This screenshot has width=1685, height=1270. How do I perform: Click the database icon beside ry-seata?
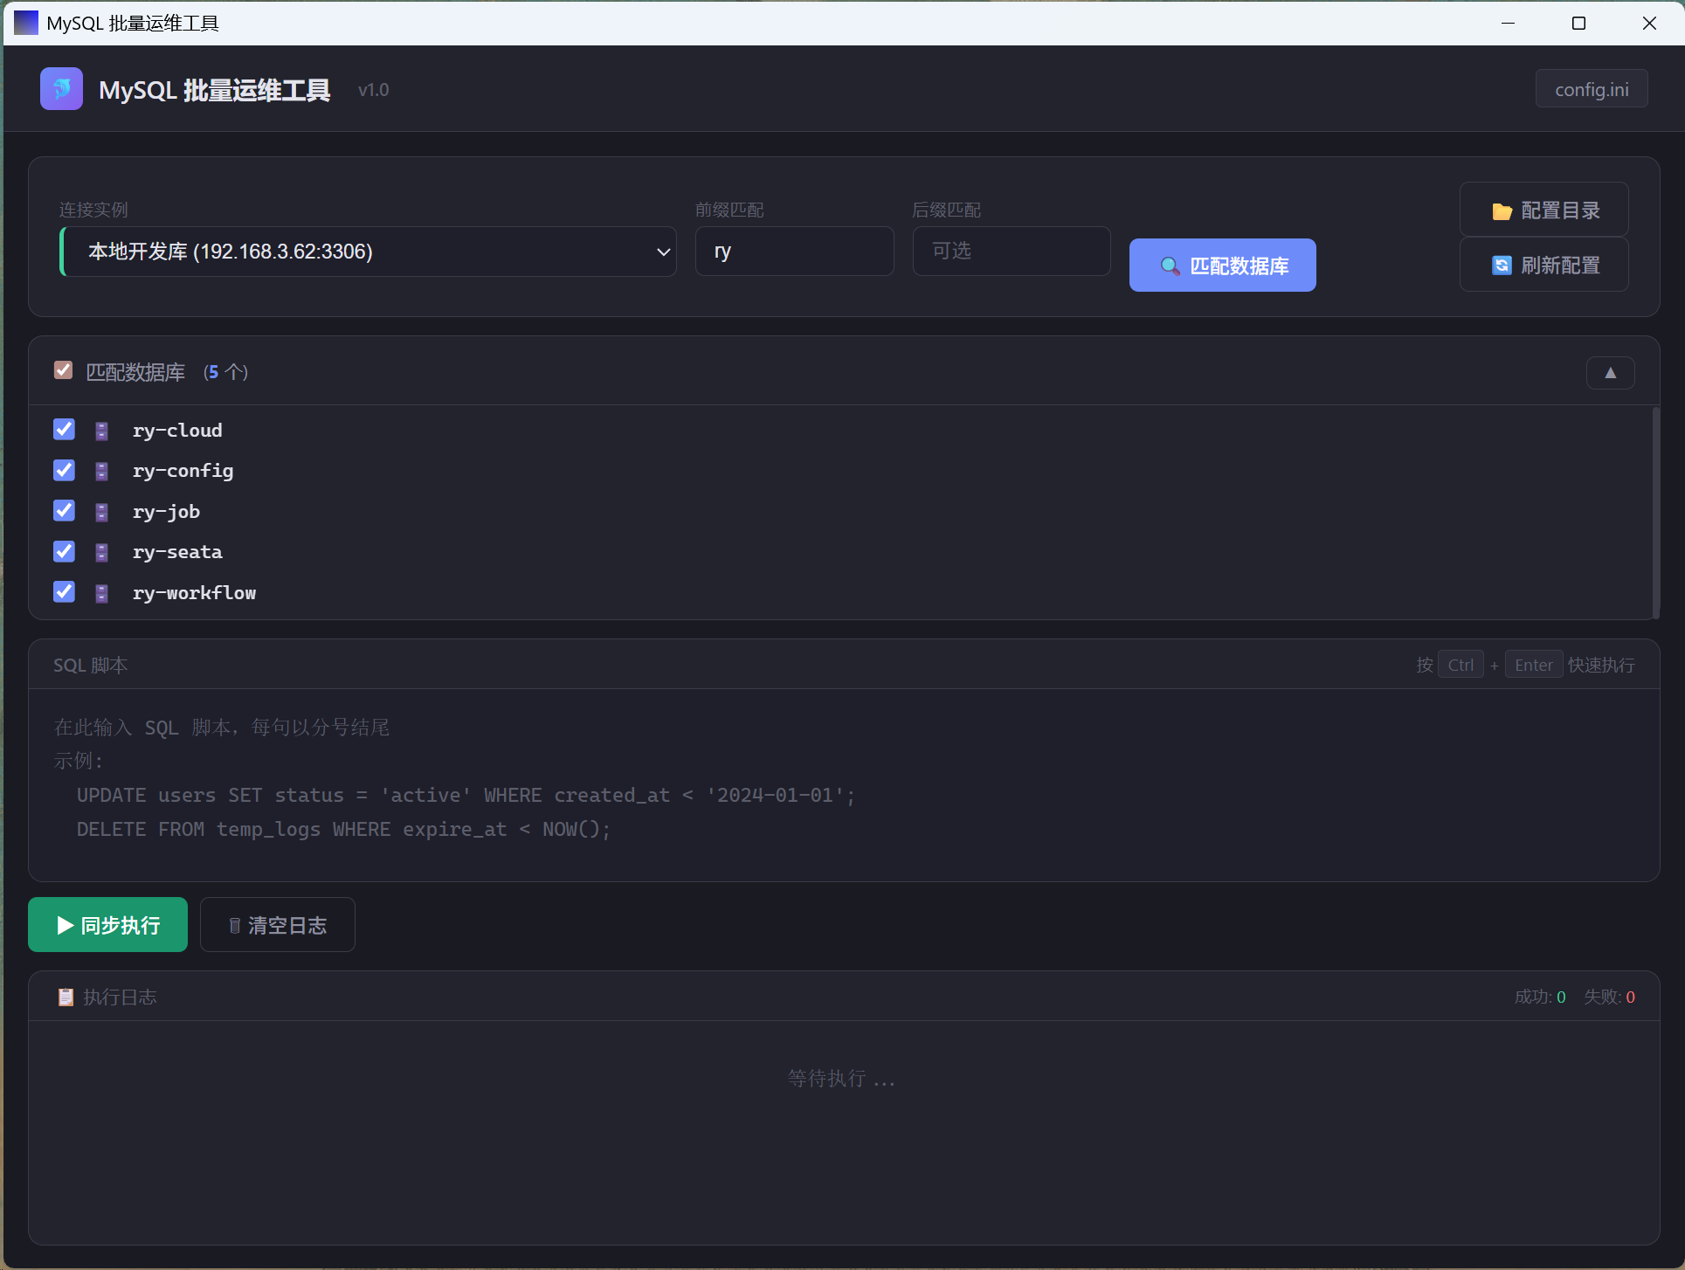click(x=101, y=553)
